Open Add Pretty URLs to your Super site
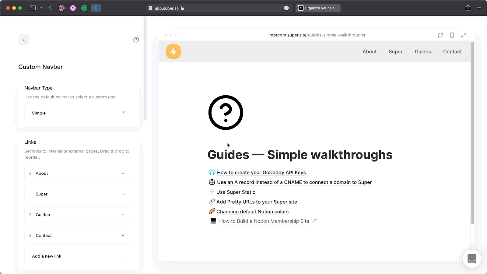 coord(257,202)
